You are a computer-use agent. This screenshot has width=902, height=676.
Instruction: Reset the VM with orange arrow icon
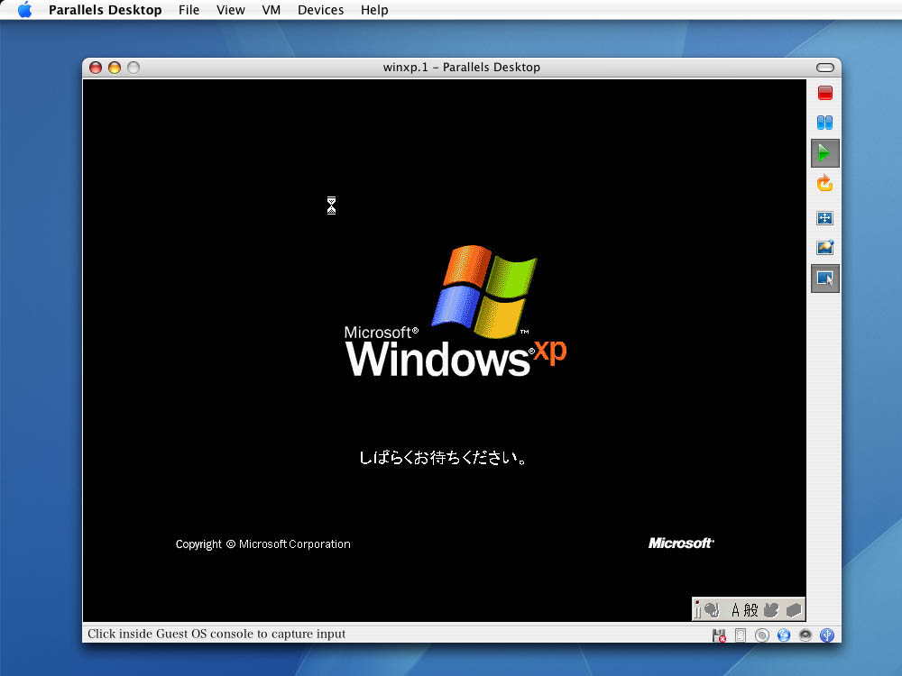824,184
